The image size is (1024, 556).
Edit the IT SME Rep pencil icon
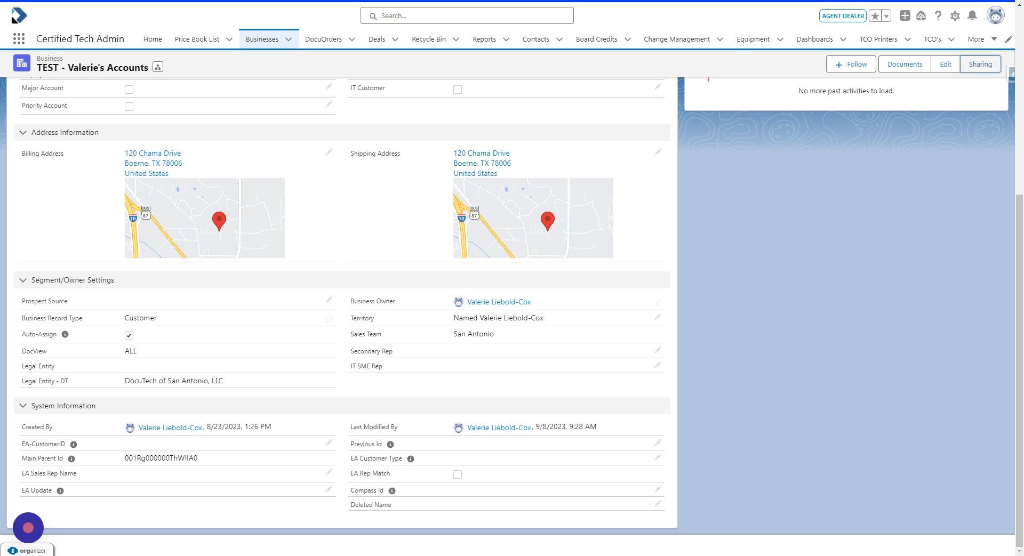click(x=658, y=365)
